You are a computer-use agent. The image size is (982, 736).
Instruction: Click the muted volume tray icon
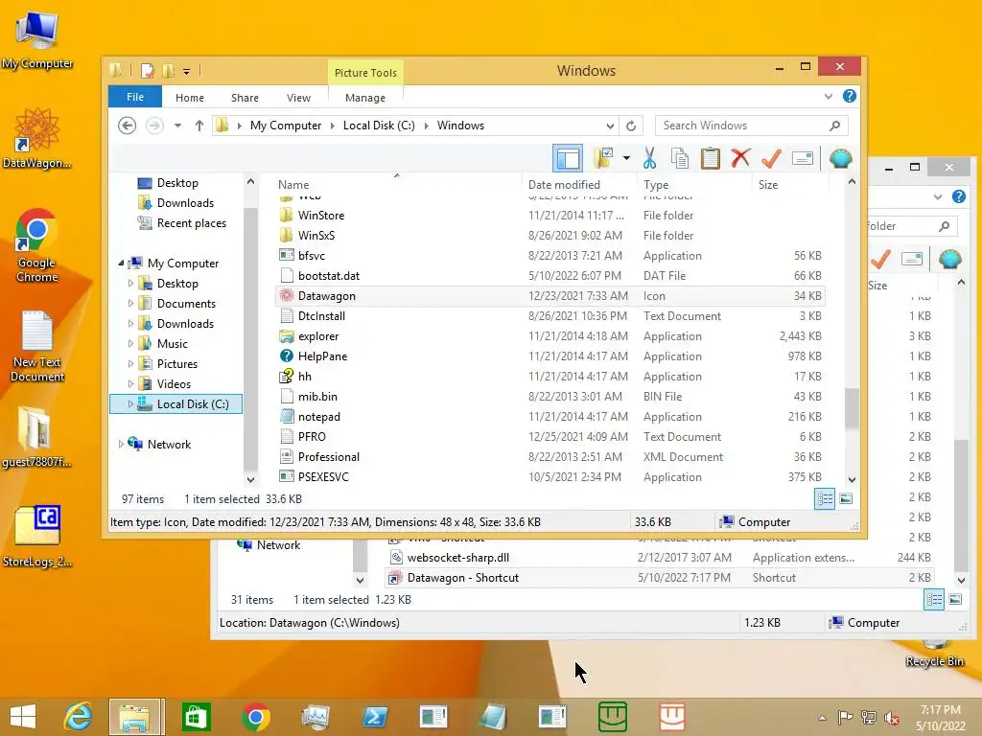click(x=891, y=718)
